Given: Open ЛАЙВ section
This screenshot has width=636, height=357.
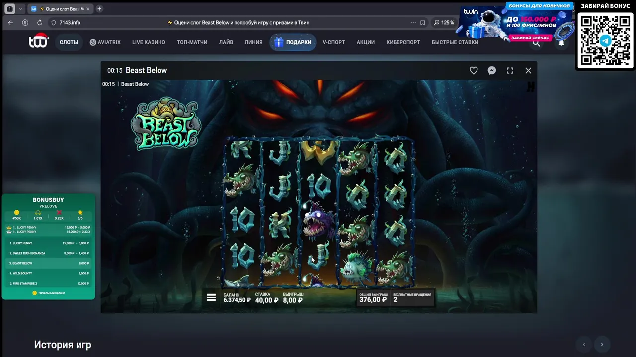Looking at the screenshot, I should [x=226, y=42].
